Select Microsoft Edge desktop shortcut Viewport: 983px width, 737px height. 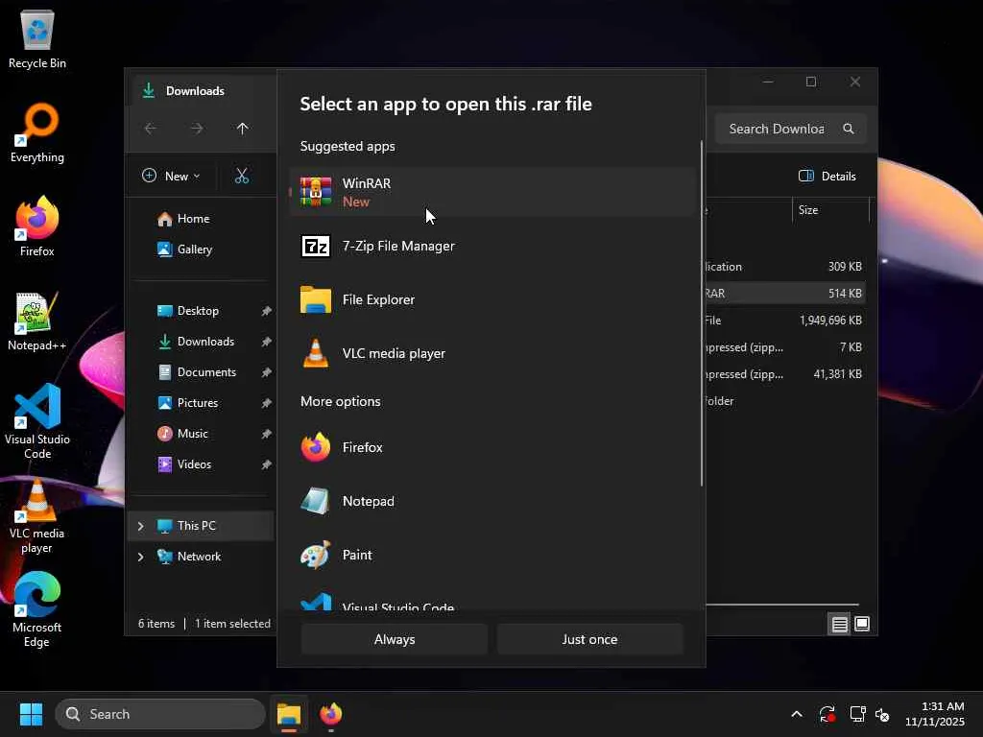(37, 610)
